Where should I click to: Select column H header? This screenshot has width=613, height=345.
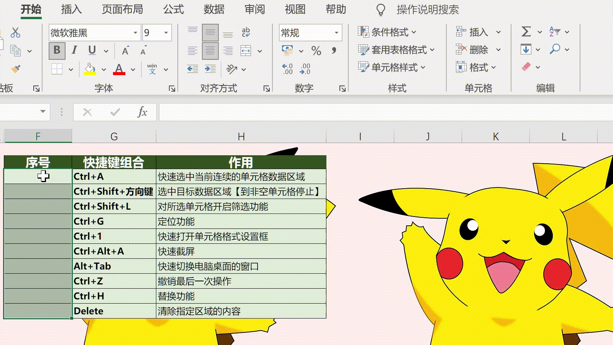pos(241,136)
